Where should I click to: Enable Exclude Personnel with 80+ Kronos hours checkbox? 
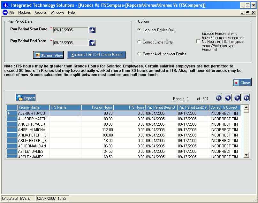pyautogui.click(x=198, y=41)
